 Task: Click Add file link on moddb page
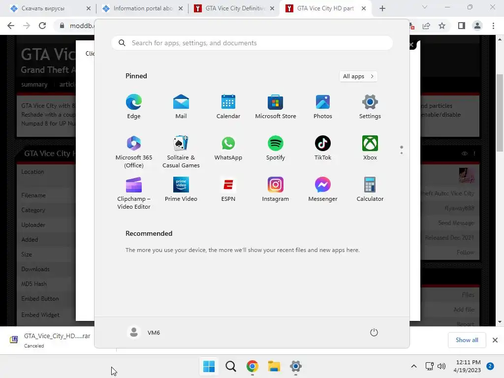(464, 310)
